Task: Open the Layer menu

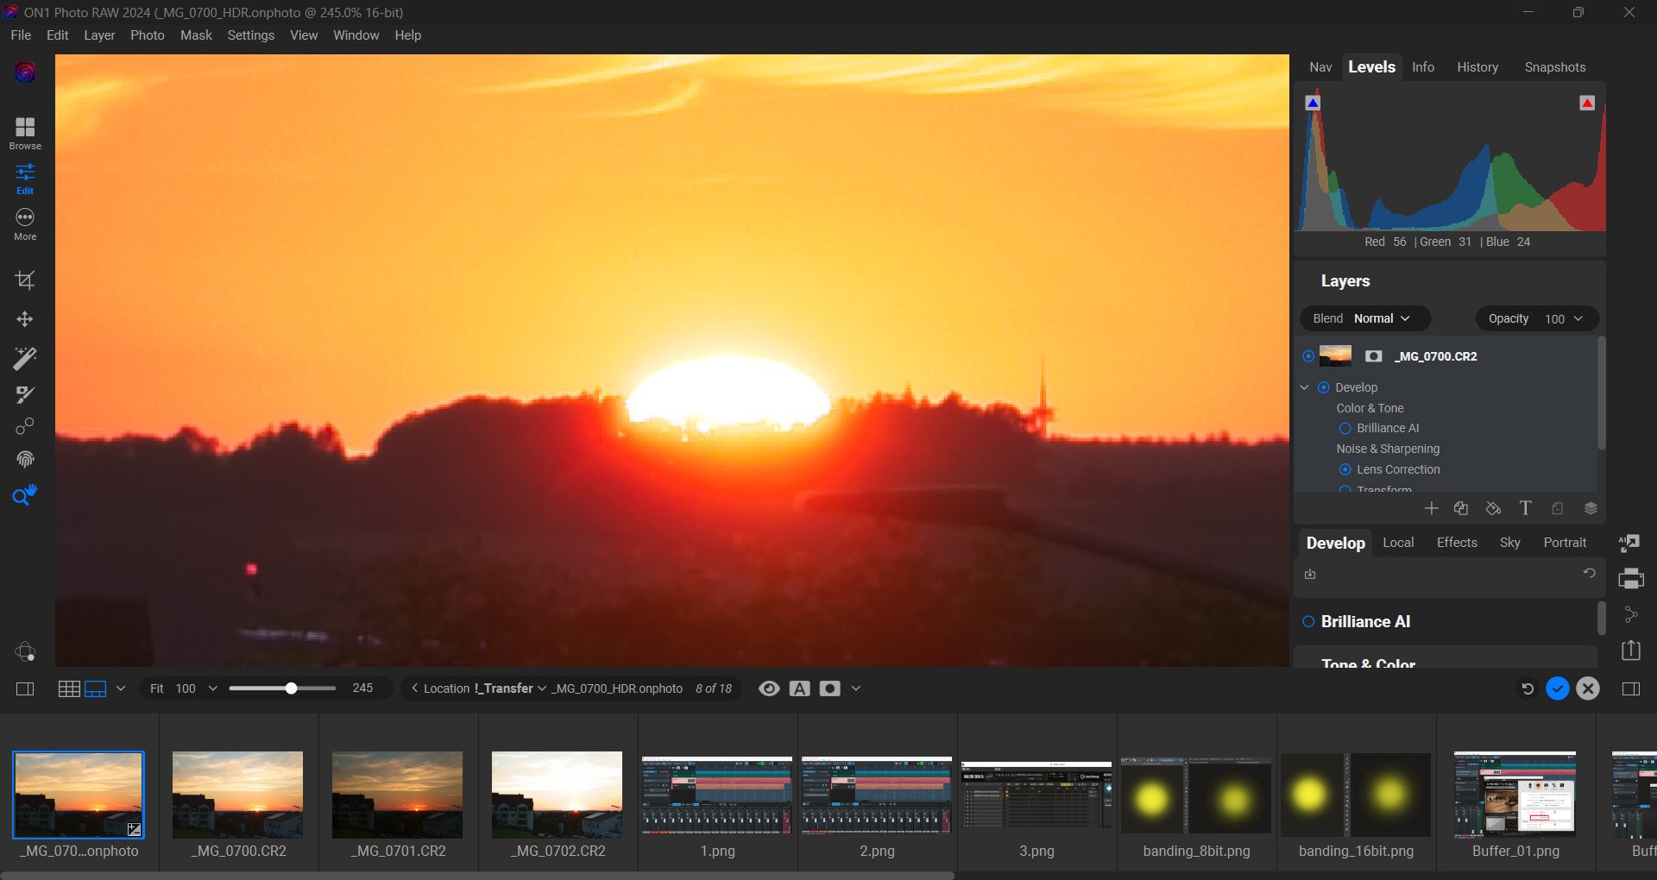Action: (99, 35)
